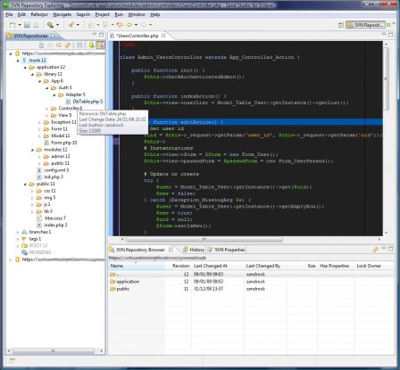This screenshot has width=400, height=370.
Task: Click the Next Annotation toolbar icon
Action: [x=91, y=25]
